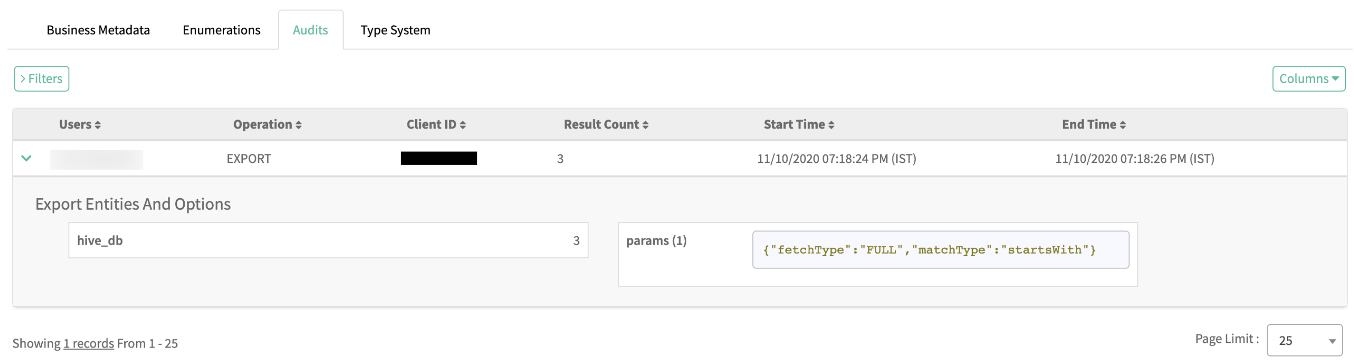Expand the Filters panel
1354x362 pixels.
coord(42,79)
